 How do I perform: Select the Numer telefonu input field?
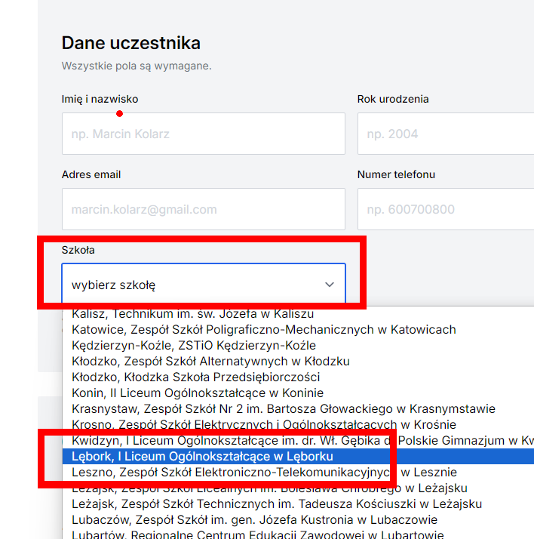coord(445,209)
